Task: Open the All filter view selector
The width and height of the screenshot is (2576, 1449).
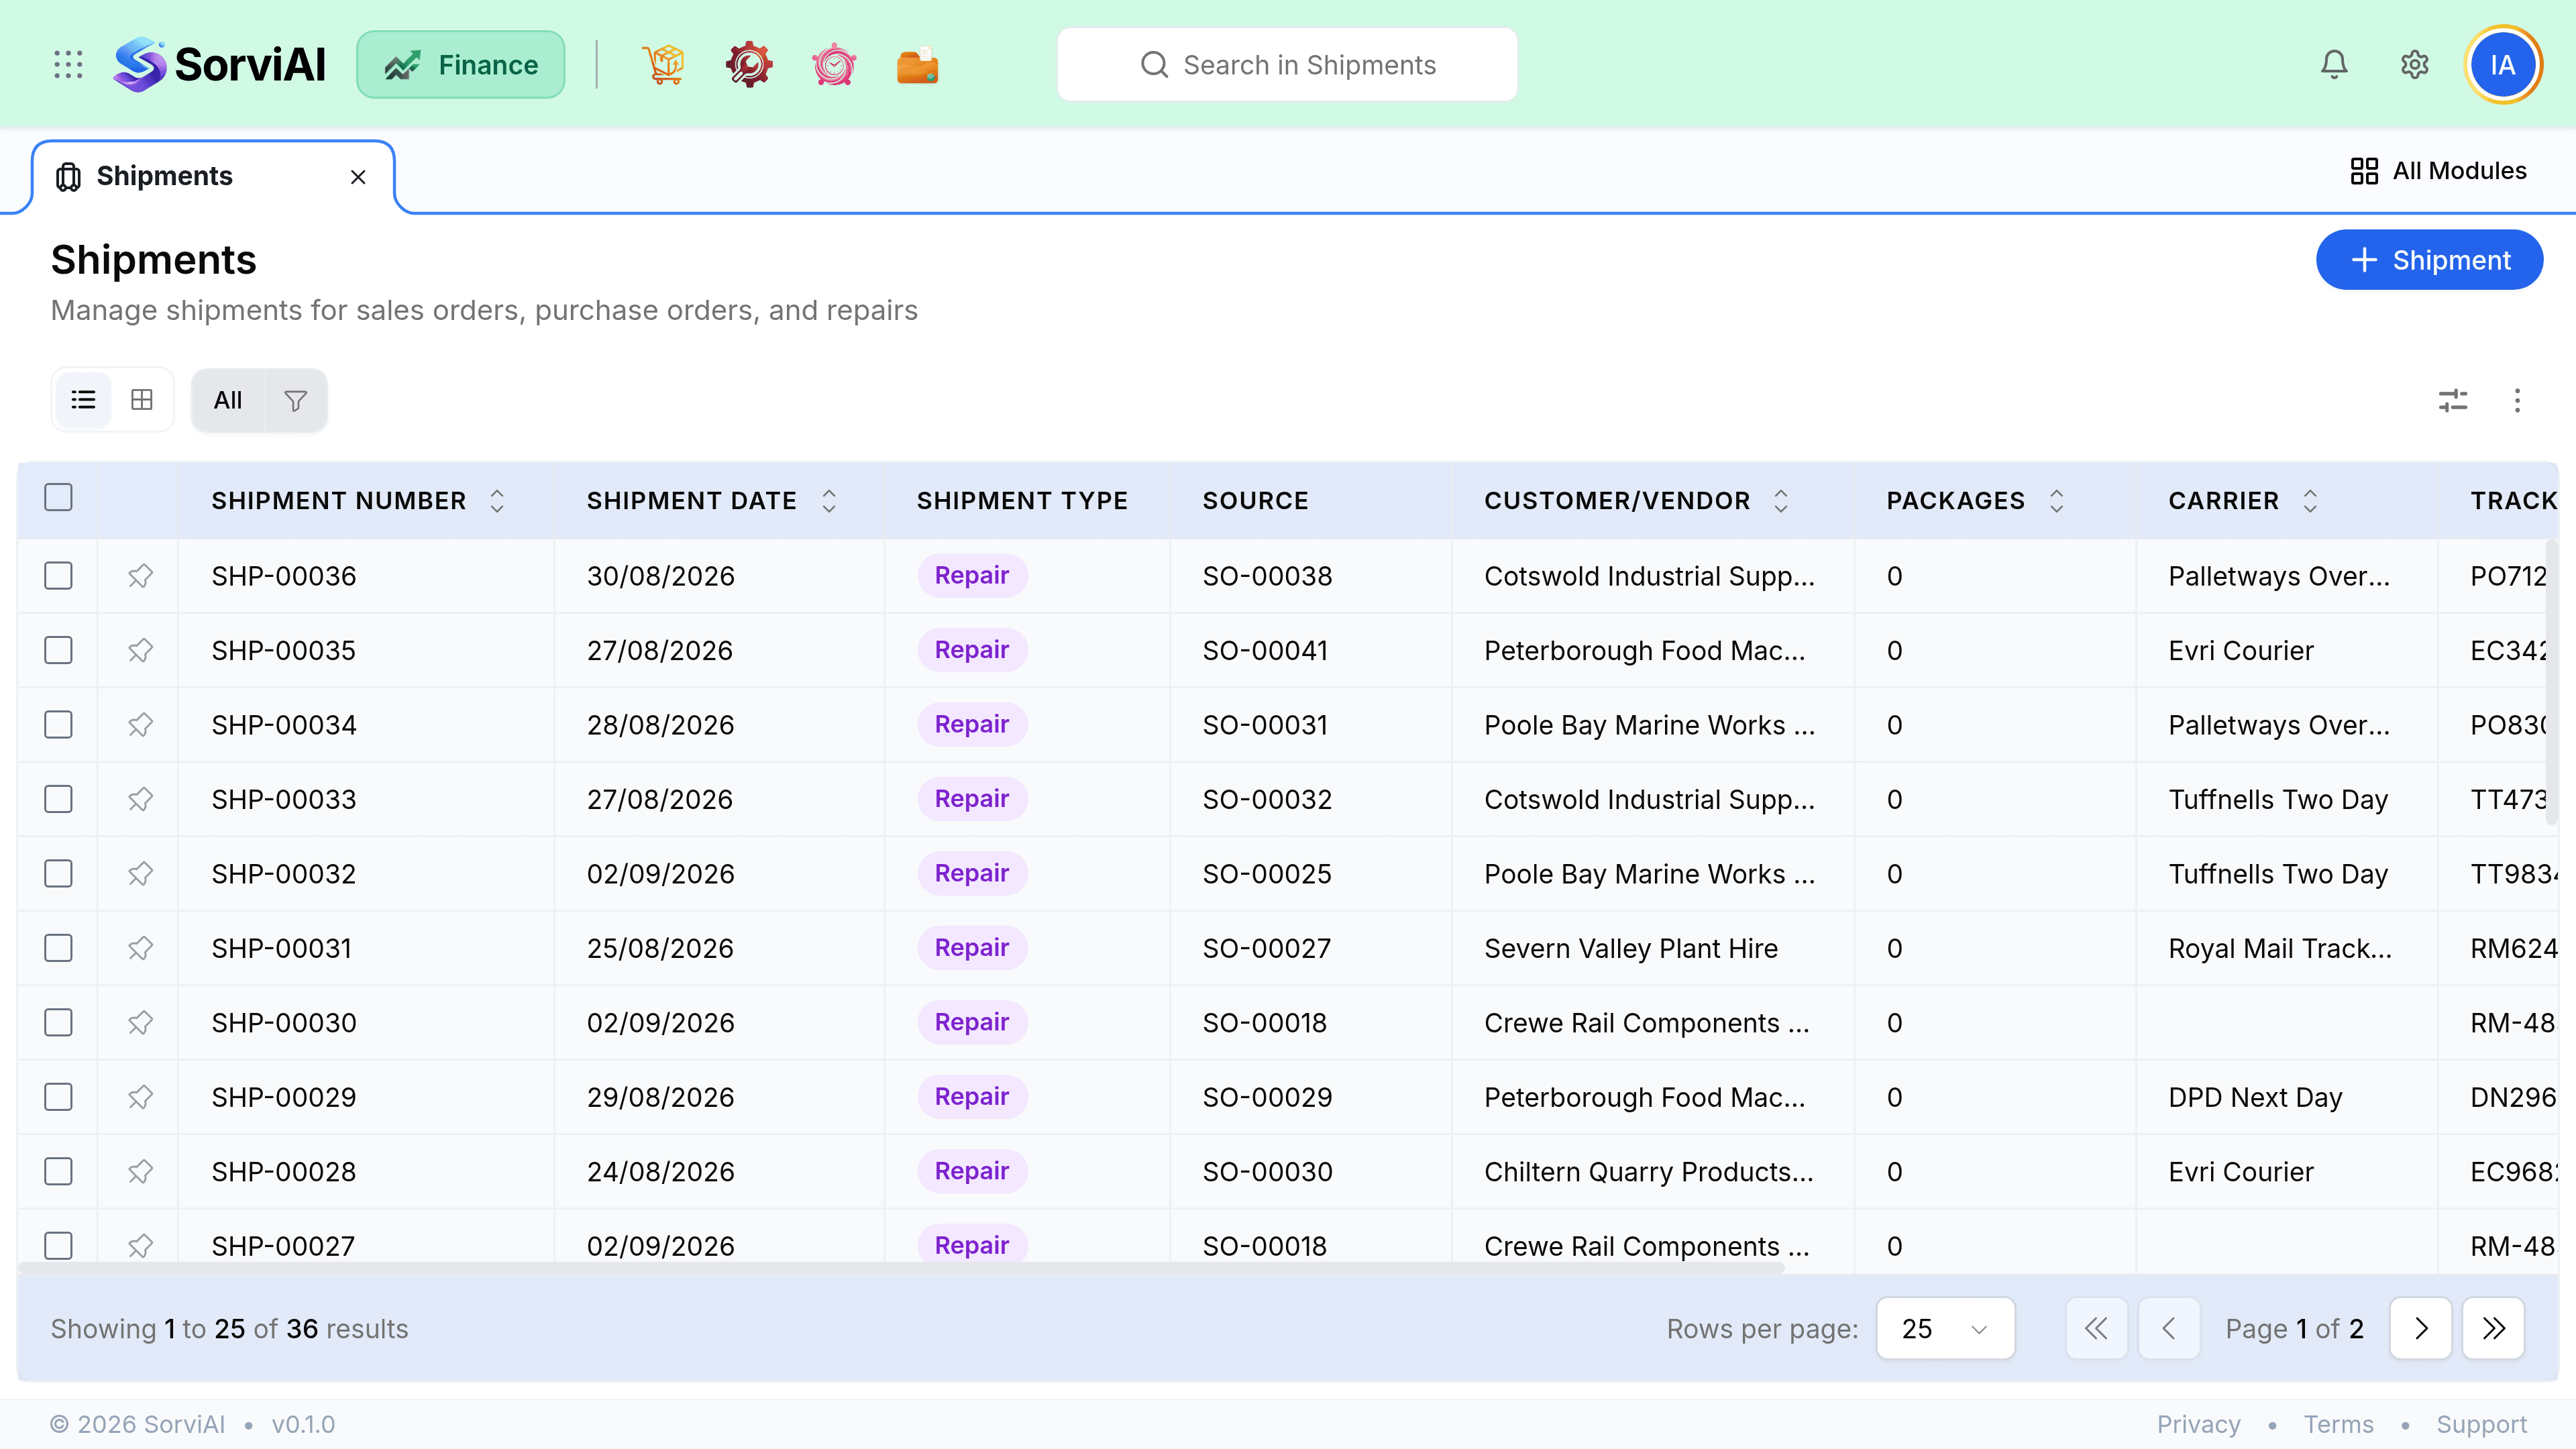Action: (x=228, y=401)
